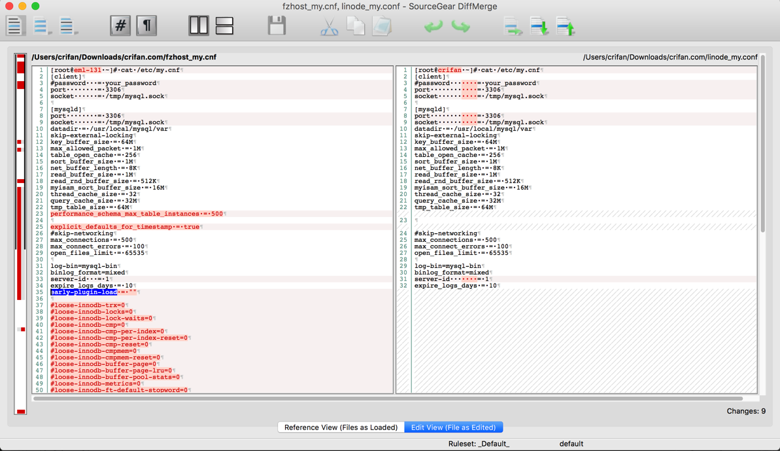The image size is (780, 451).
Task: Click 'Changes: 9' status text
Action: (x=746, y=411)
